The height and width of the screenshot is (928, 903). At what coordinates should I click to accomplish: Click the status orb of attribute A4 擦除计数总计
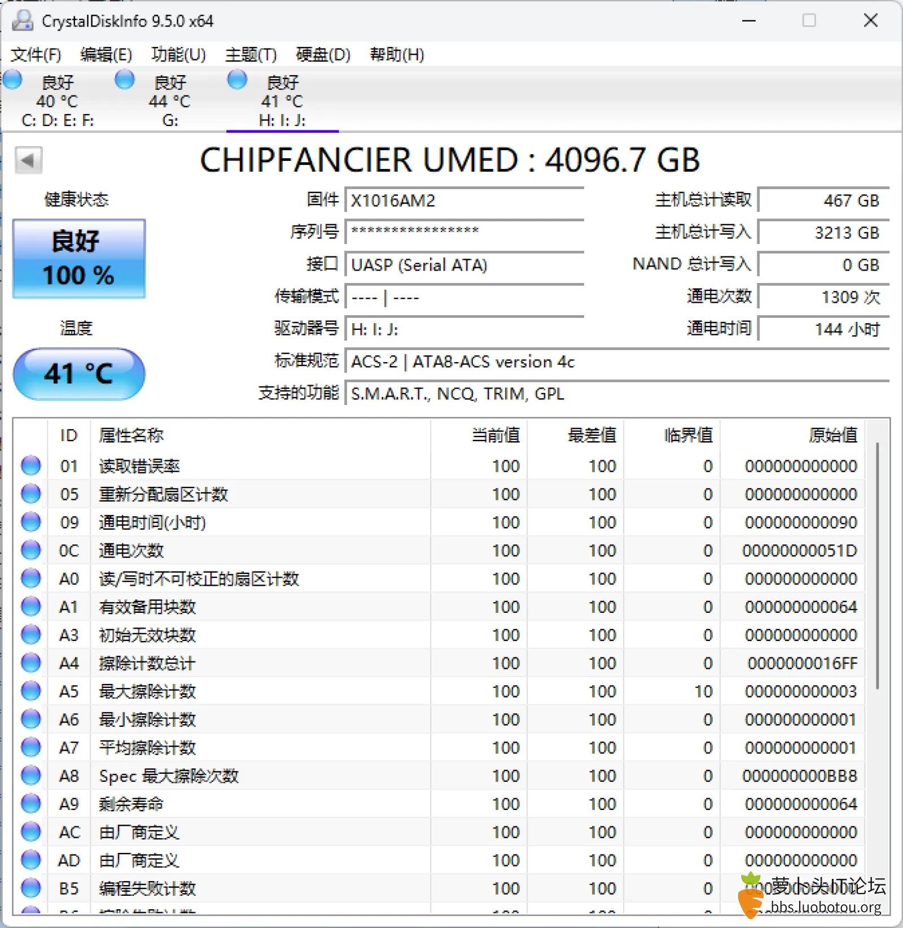click(x=31, y=663)
